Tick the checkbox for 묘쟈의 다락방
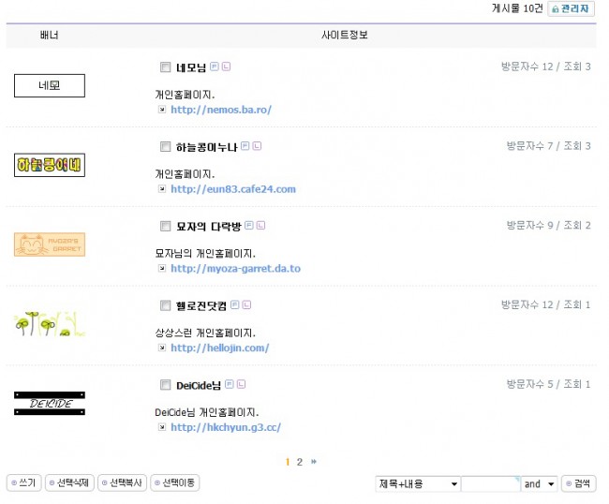 click(x=166, y=226)
